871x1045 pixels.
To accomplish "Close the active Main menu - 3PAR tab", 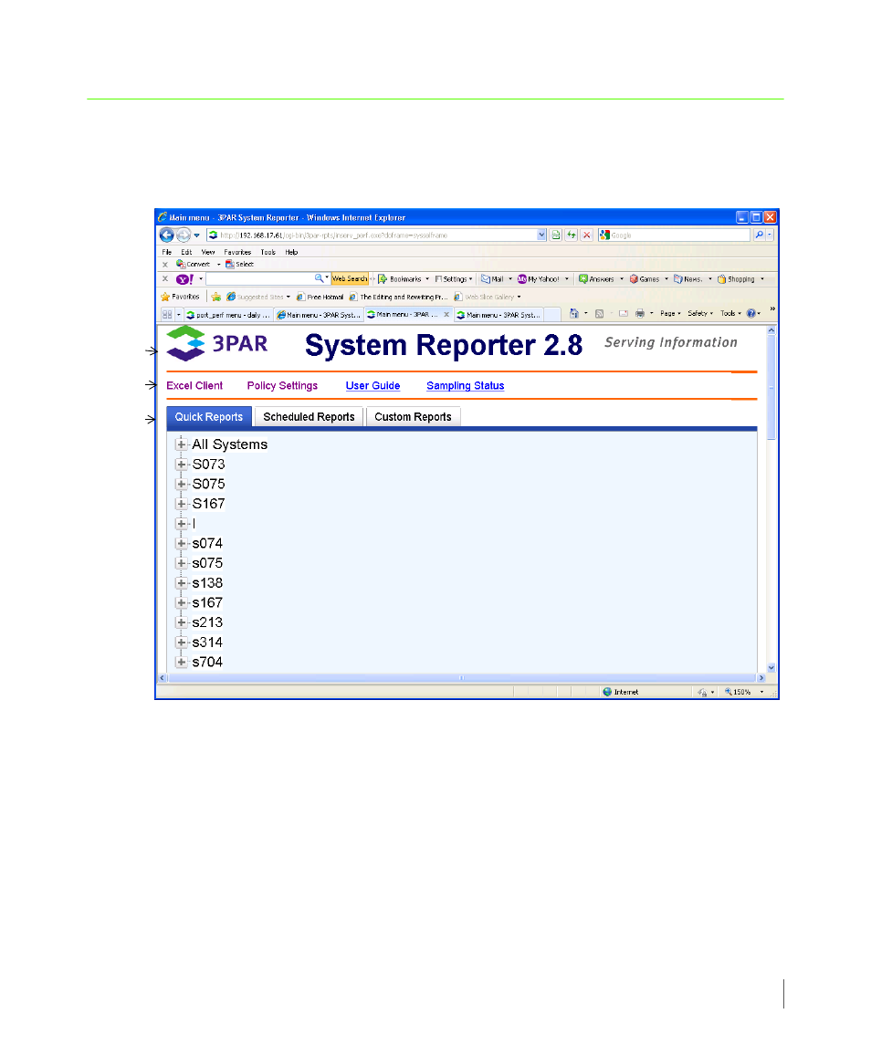I will click(446, 314).
